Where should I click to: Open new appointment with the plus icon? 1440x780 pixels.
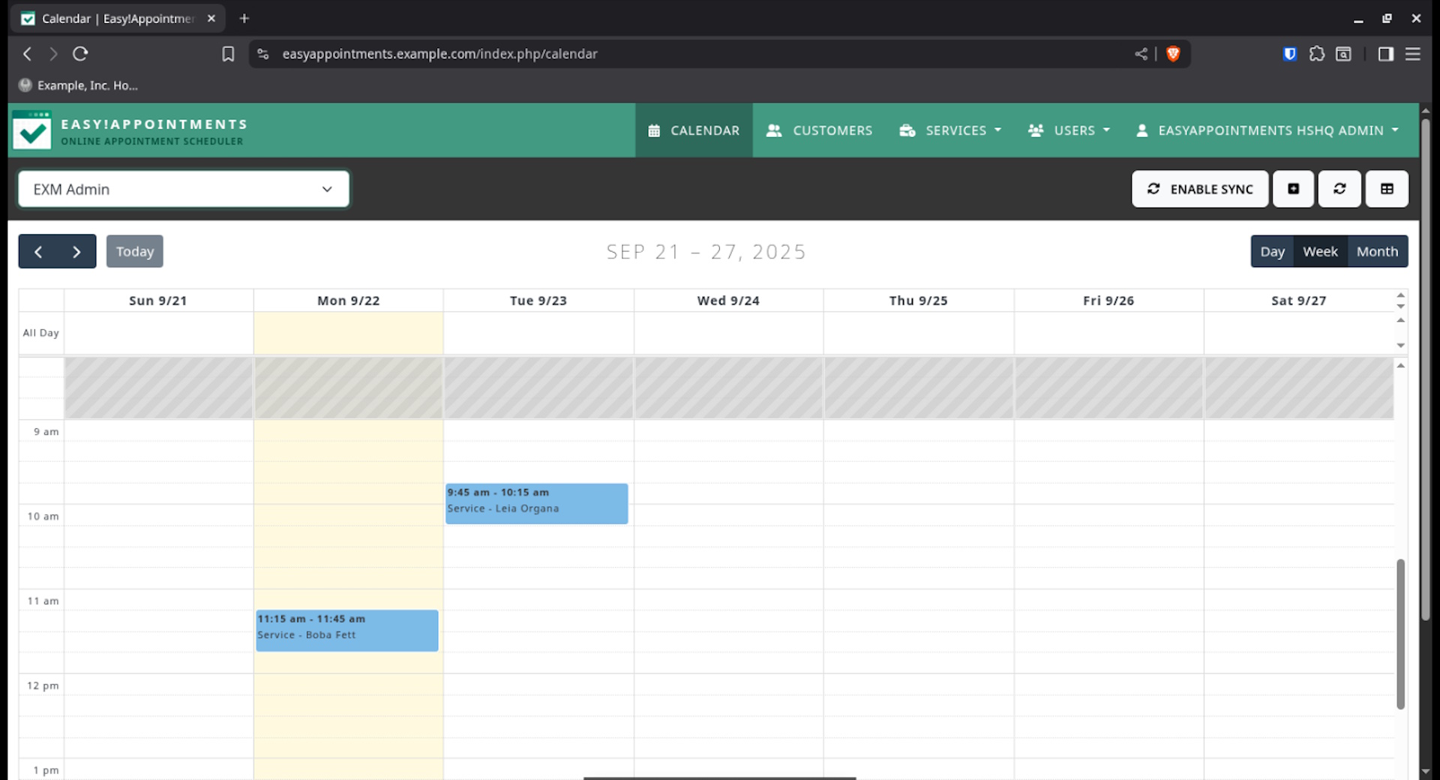tap(1293, 189)
